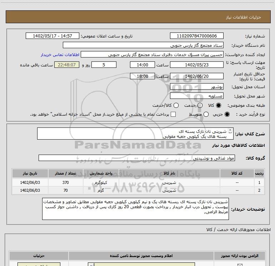
Task: Click the واحد شمارش column header
Action: pyautogui.click(x=101, y=173)
